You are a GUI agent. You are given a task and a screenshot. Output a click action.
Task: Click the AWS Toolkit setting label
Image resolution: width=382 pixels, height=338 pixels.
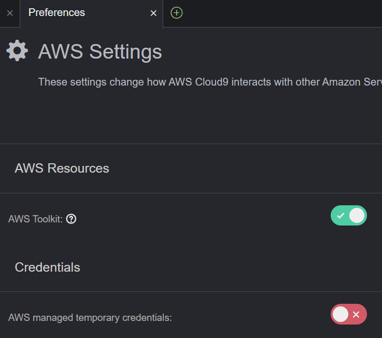(x=36, y=219)
